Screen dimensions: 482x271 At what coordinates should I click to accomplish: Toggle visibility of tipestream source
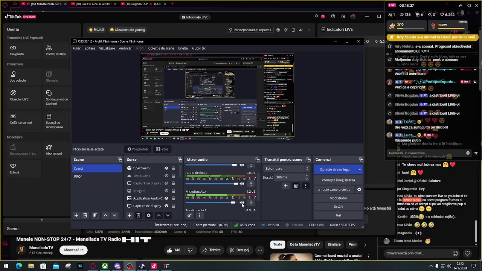click(x=166, y=168)
